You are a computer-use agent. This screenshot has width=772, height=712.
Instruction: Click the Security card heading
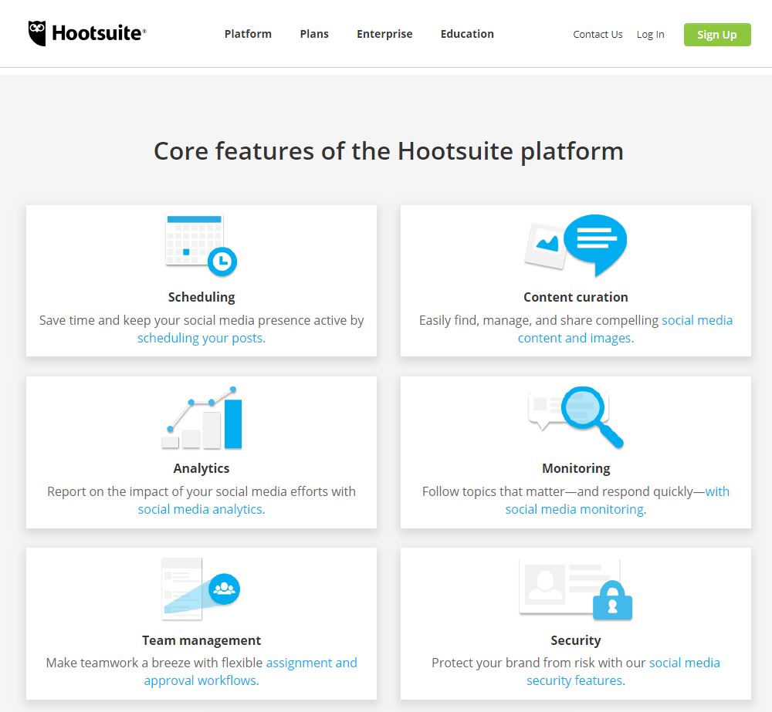576,640
